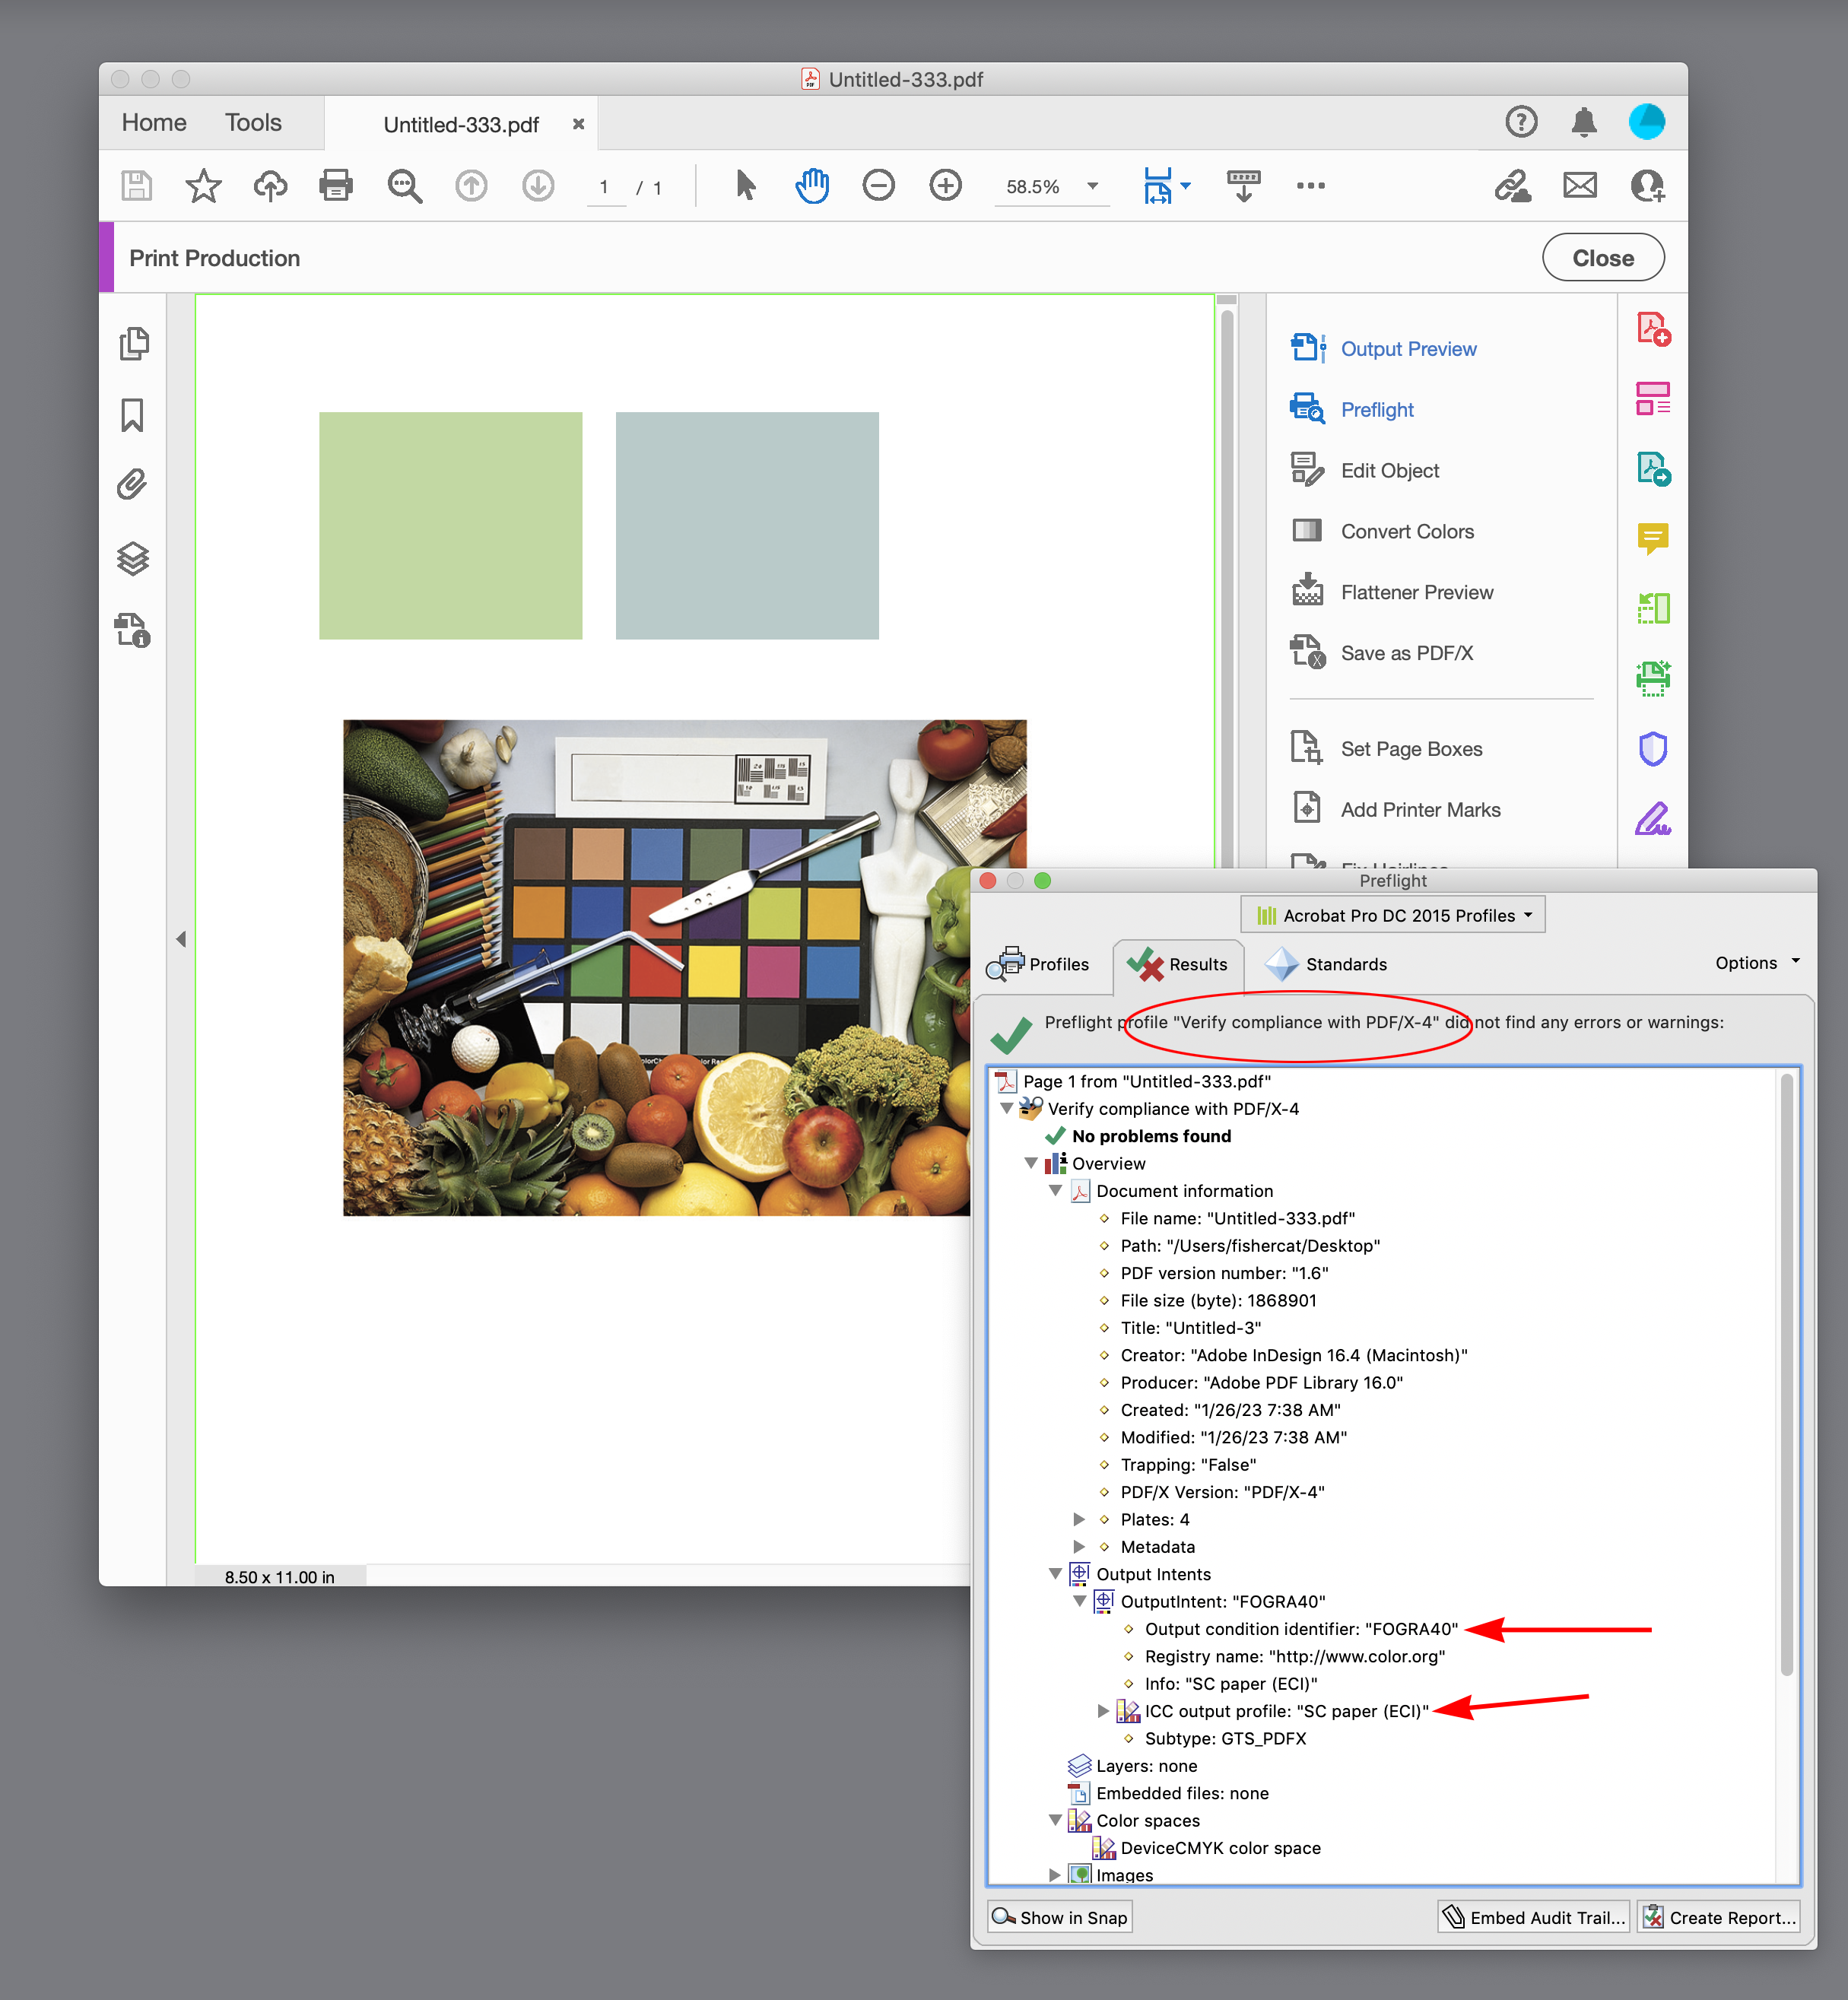Click the green rectangle swatch on the page

pos(450,525)
